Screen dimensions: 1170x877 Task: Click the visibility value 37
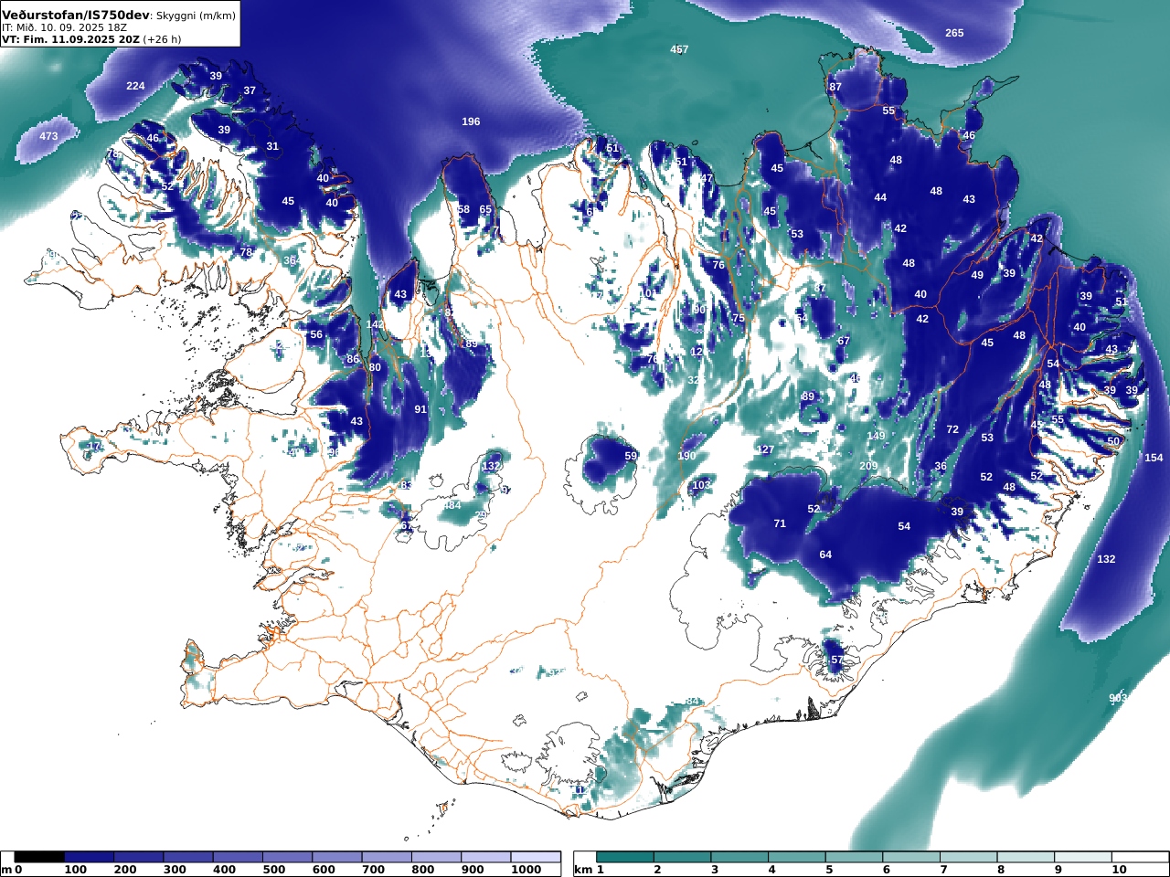(x=250, y=90)
